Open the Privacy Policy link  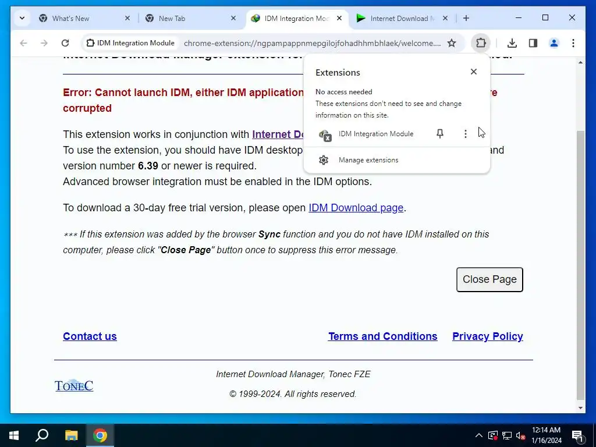(x=488, y=336)
